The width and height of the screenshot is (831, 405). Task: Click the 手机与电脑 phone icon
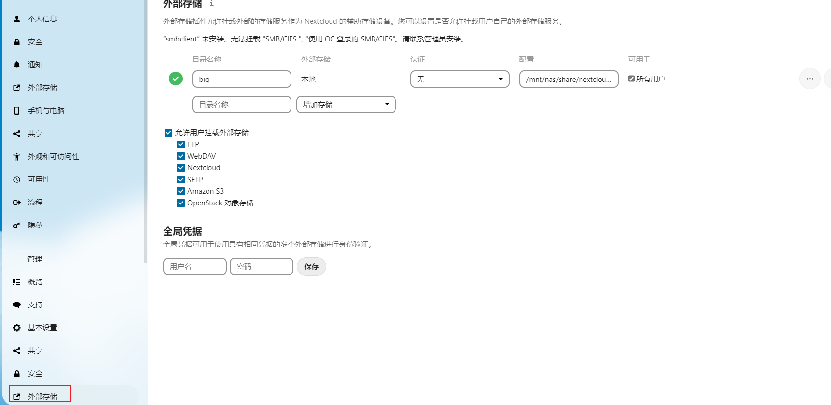pos(17,111)
